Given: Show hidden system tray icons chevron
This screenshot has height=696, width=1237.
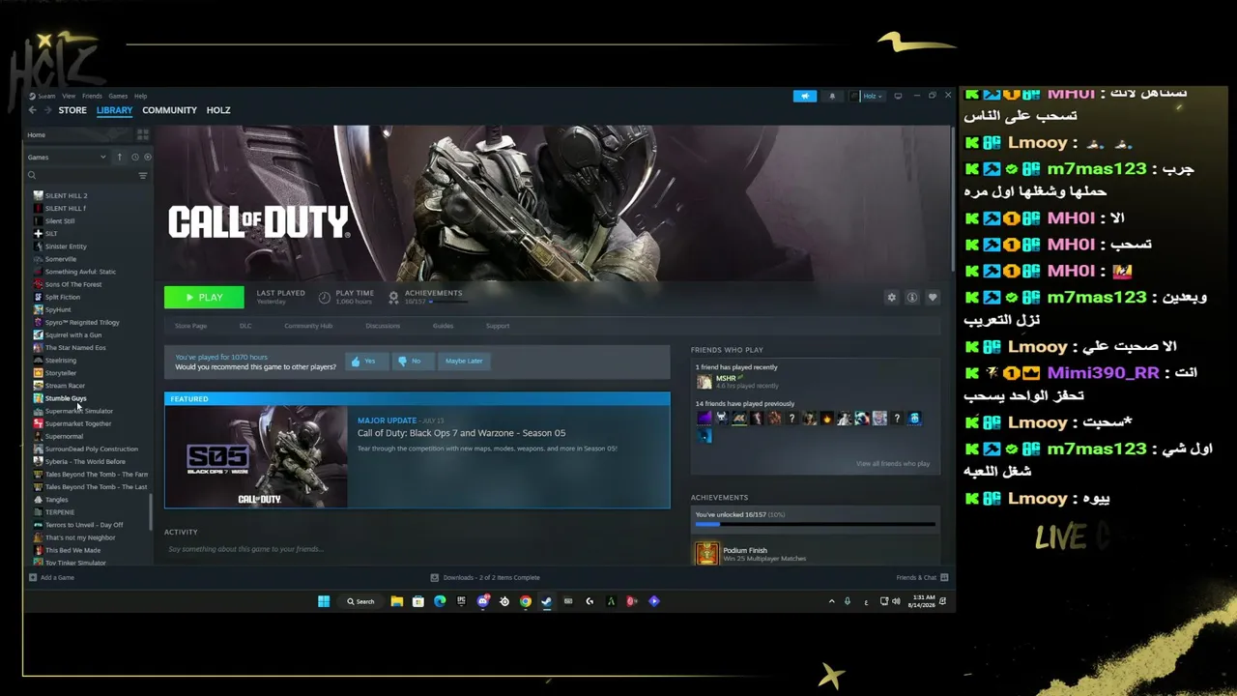Looking at the screenshot, I should pyautogui.click(x=831, y=601).
